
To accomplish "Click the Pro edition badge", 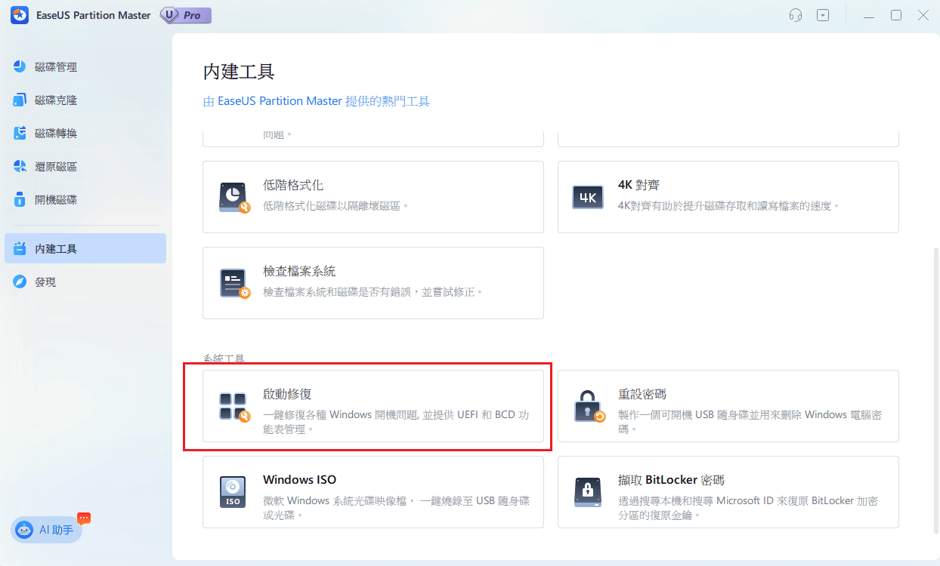I will (185, 15).
